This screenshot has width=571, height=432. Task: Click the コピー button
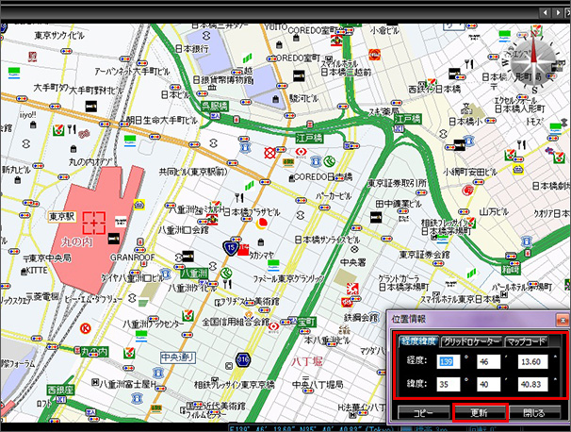423,413
